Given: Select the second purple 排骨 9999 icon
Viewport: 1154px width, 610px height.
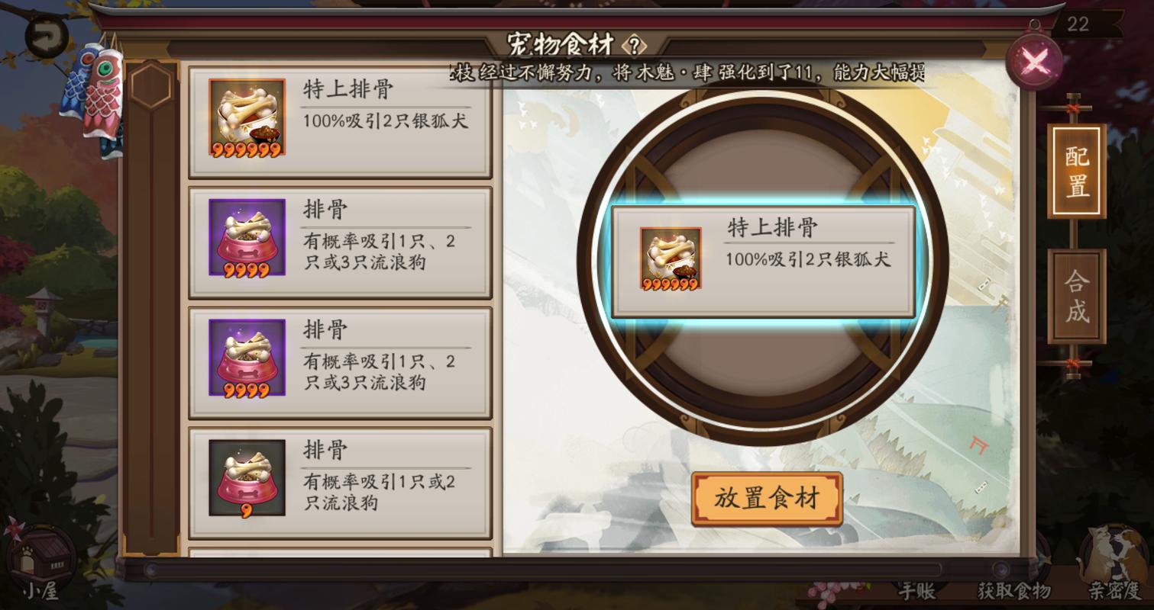Looking at the screenshot, I should (x=247, y=358).
